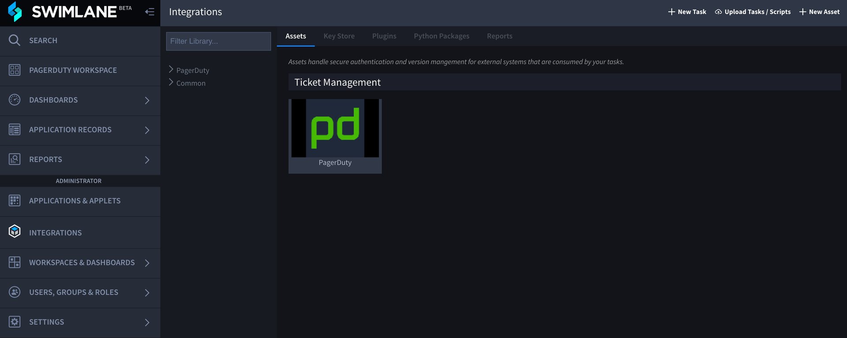The height and width of the screenshot is (338, 847).
Task: Focus the Filter Library input field
Action: (218, 41)
